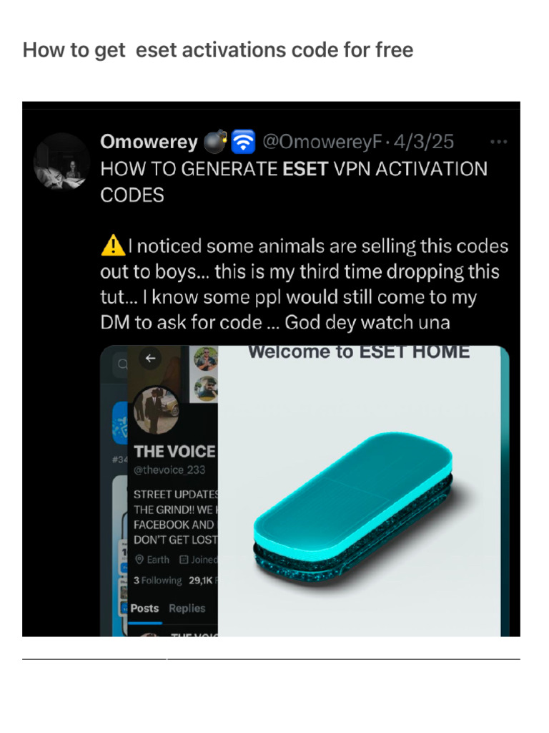
Task: Click the yellow warning triangle emoji
Action: tap(113, 246)
